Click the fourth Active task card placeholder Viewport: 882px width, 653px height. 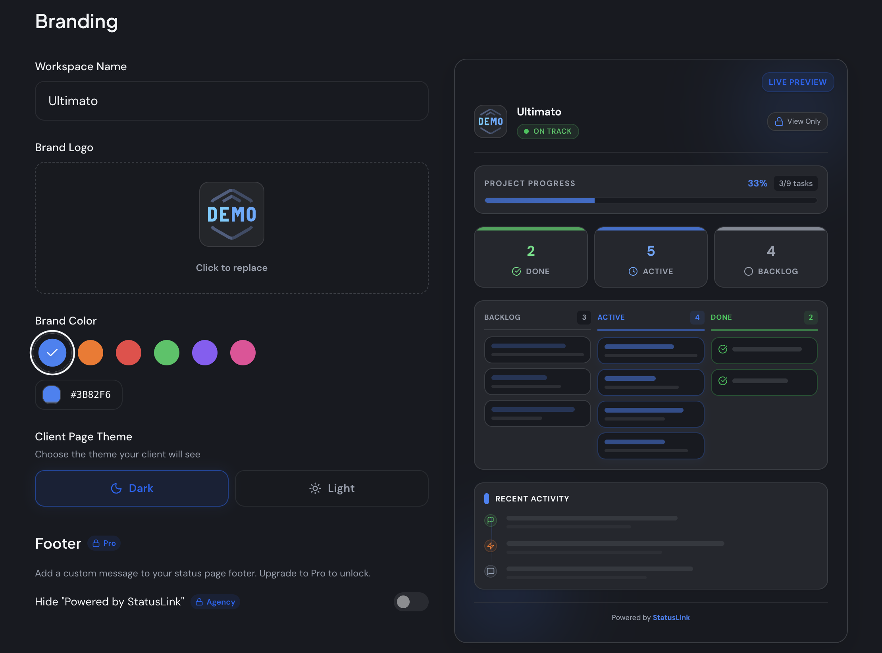651,446
